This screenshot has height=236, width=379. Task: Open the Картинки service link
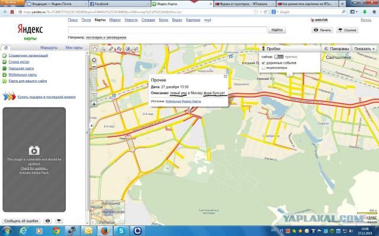193,20
